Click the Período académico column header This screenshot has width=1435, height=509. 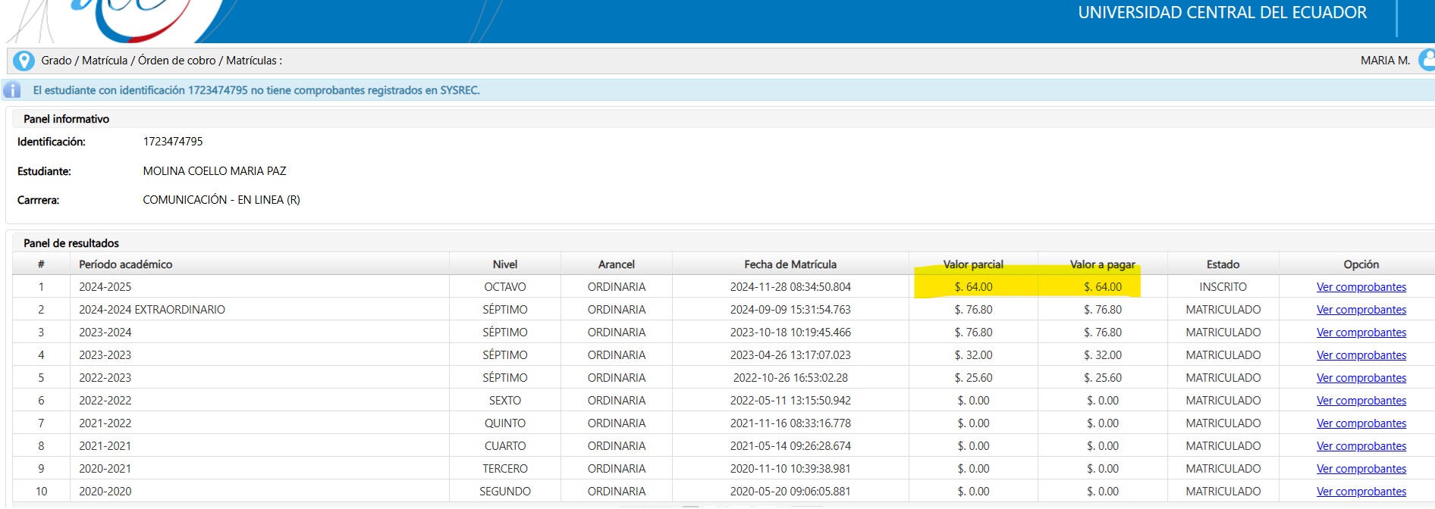click(259, 264)
